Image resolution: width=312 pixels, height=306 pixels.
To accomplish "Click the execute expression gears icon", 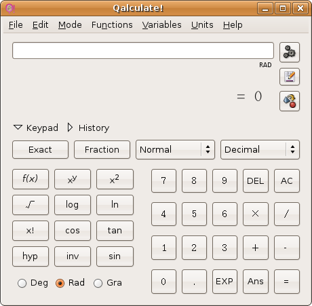I will [x=290, y=52].
